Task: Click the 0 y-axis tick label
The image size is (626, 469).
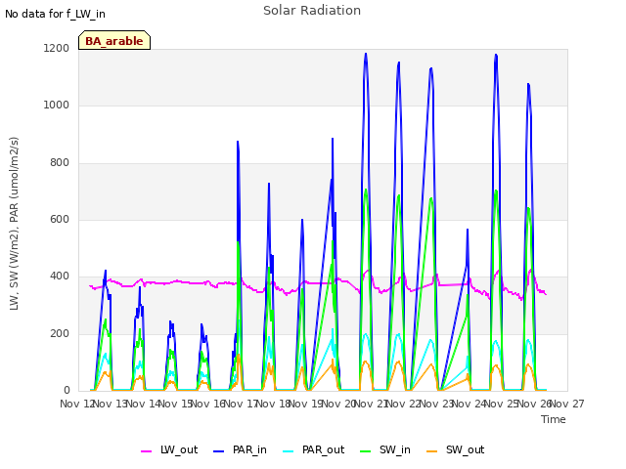Action: click(x=67, y=390)
